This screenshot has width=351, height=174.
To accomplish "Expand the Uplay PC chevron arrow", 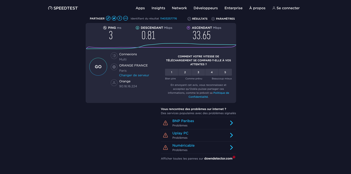I will point(232,135).
